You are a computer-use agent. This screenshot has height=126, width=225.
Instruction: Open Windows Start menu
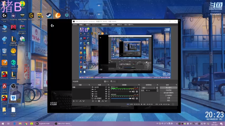pos(3,123)
